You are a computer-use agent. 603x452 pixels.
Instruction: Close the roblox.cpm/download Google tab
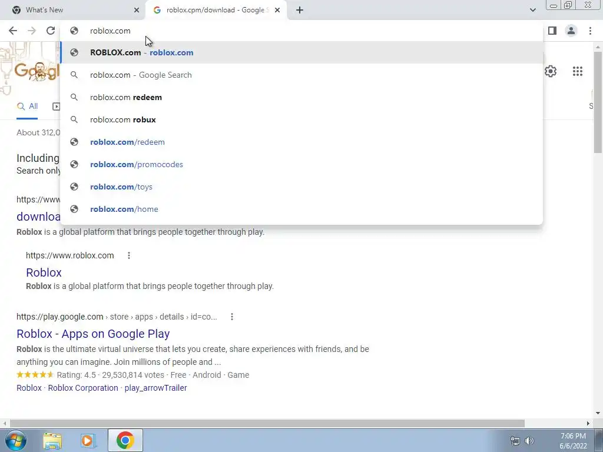[x=277, y=10]
